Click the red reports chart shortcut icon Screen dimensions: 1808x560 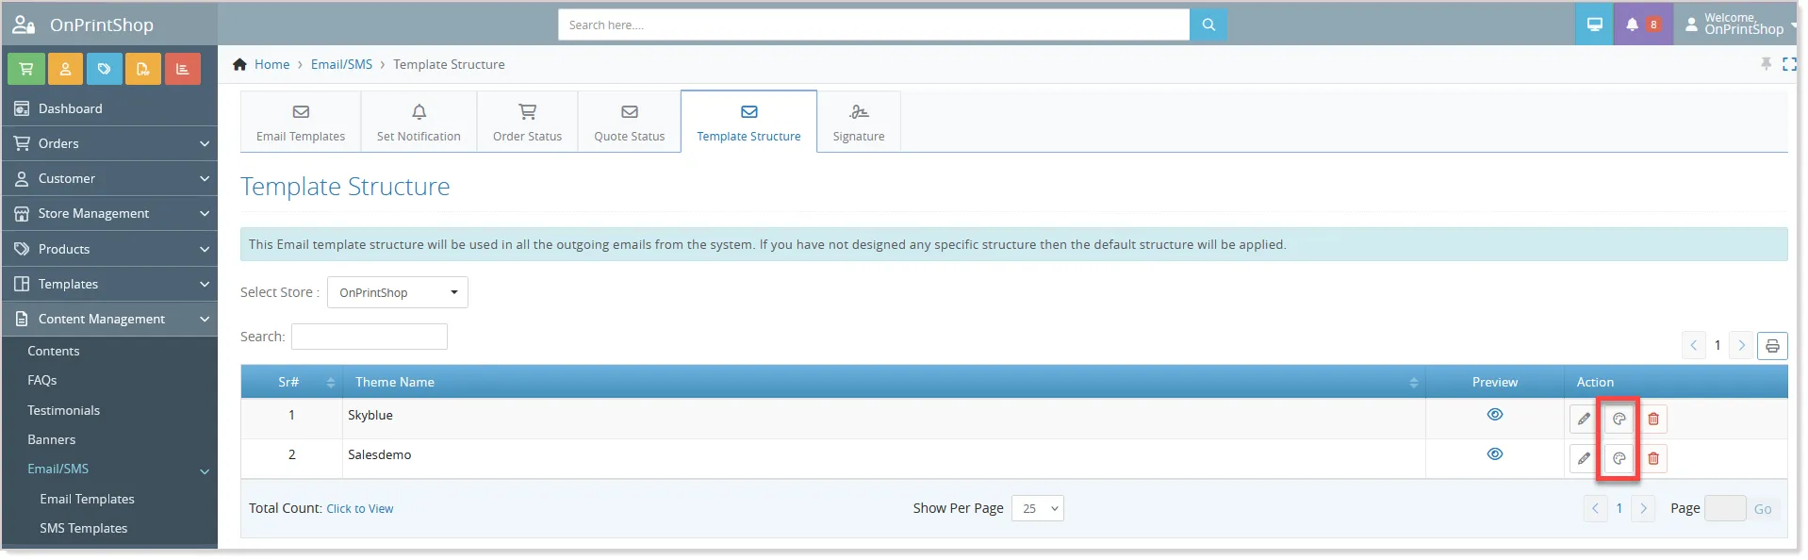coord(183,69)
